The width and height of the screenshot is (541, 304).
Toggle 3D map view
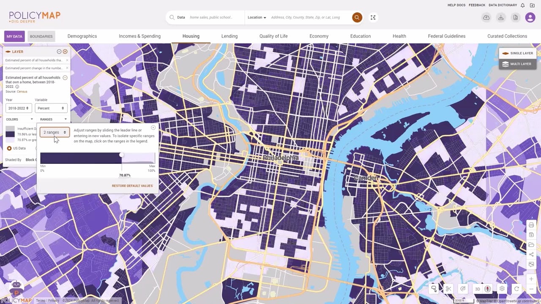478,289
